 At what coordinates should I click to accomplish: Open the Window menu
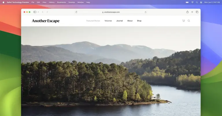coord(80,2)
